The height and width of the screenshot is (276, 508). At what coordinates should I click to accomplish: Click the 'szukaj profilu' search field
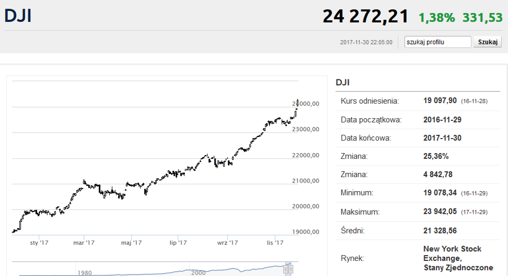point(438,42)
